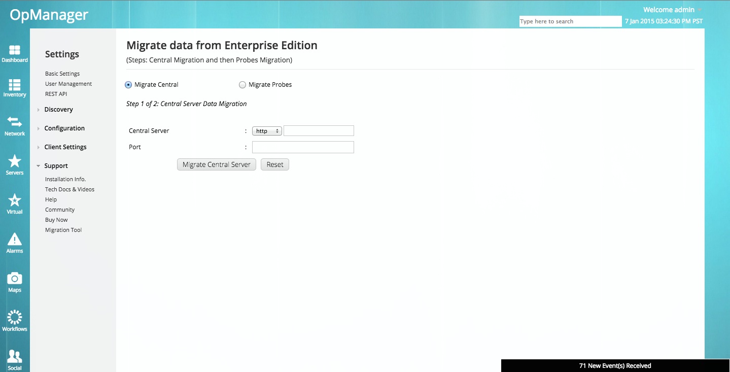Open the Maps section
The height and width of the screenshot is (372, 730).
click(x=15, y=281)
